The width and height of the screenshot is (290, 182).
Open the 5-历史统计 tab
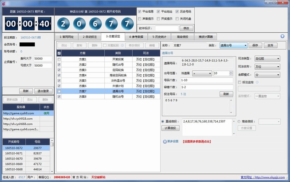[x=158, y=37]
